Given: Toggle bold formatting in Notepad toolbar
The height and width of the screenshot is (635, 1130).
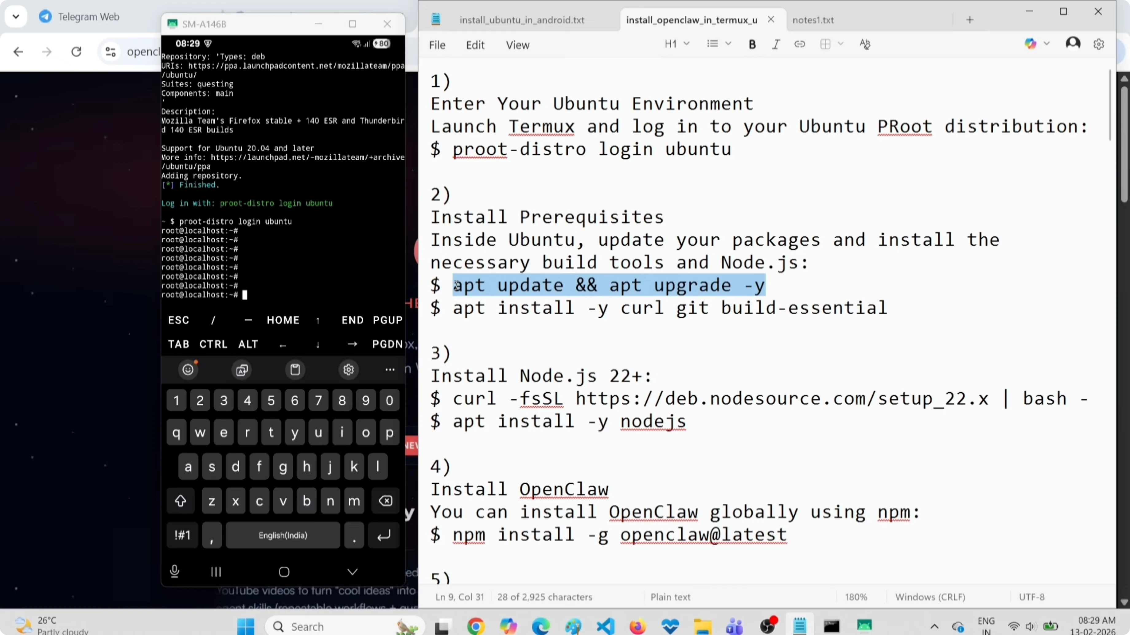Looking at the screenshot, I should click(753, 44).
